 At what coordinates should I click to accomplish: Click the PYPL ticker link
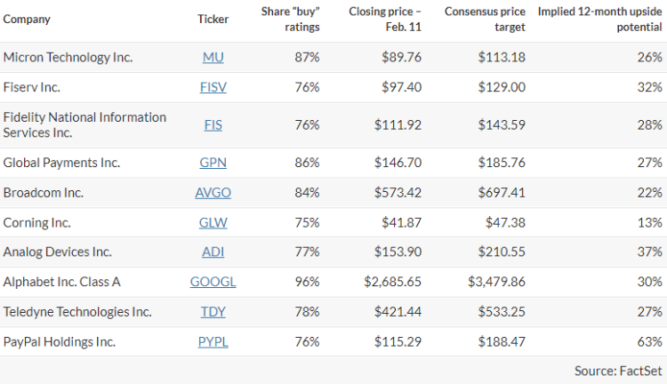[213, 341]
